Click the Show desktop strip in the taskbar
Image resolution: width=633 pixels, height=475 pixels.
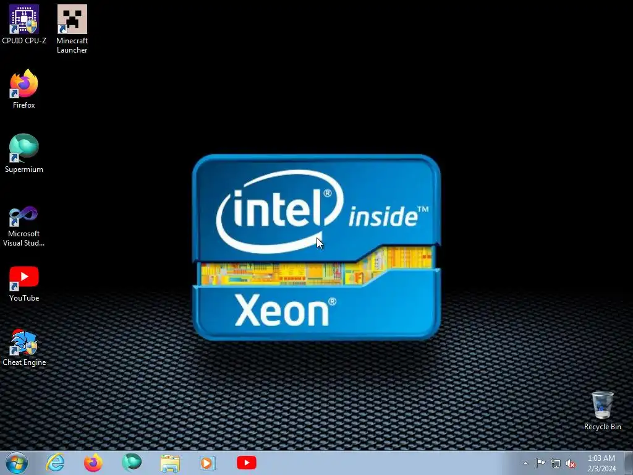(629, 463)
